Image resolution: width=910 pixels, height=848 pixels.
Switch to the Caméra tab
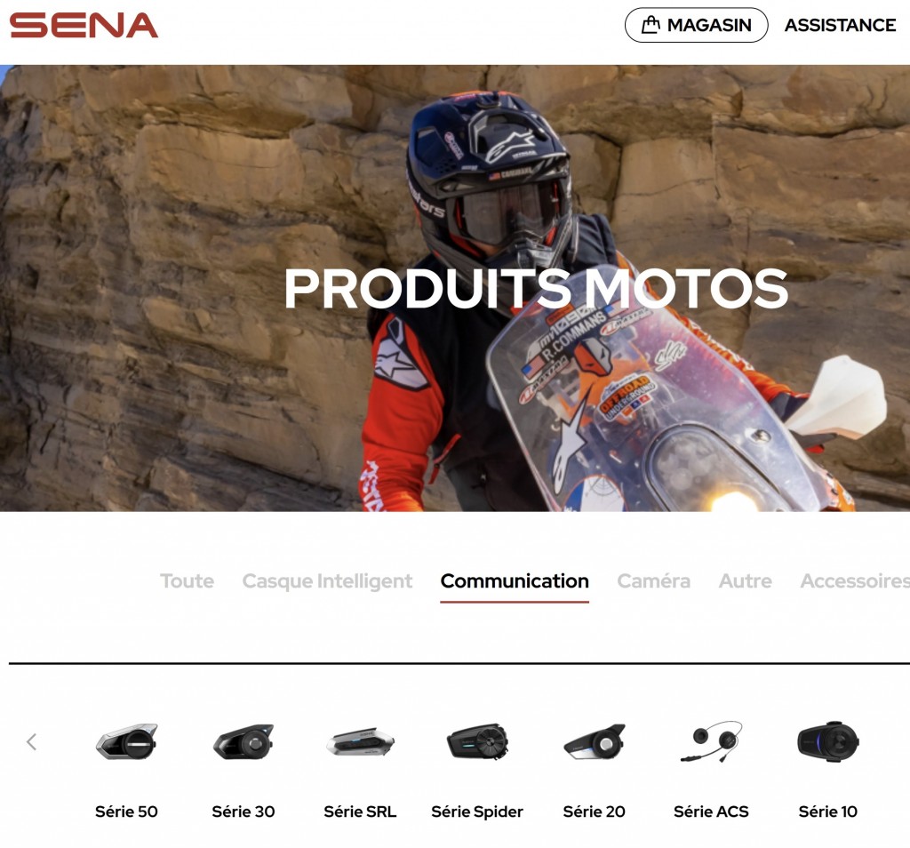pos(653,580)
